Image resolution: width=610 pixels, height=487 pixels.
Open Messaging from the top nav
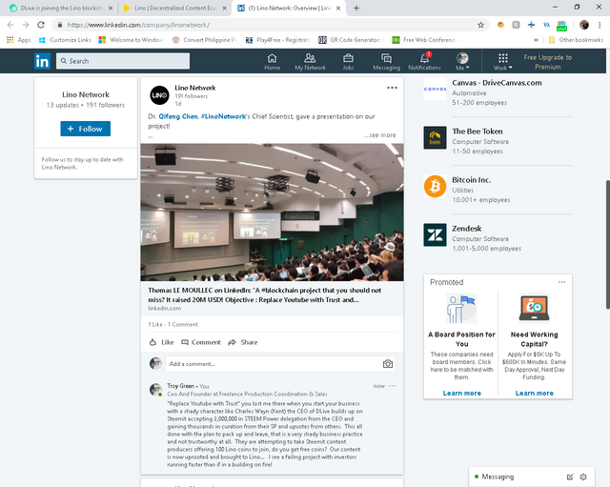pyautogui.click(x=386, y=62)
